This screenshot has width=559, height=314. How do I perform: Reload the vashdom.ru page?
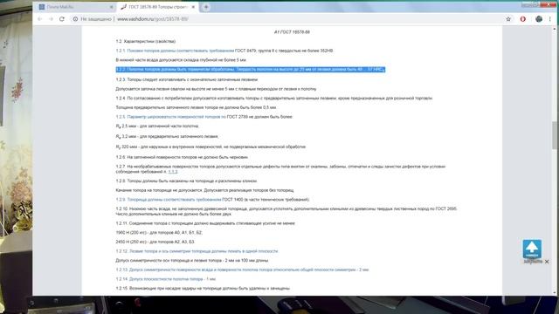[x=62, y=19]
